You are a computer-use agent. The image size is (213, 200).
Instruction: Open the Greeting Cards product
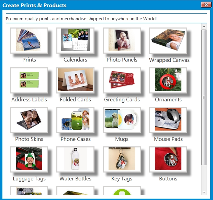pyautogui.click(x=122, y=80)
